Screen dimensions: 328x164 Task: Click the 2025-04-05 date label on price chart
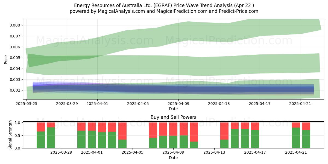click(138, 104)
